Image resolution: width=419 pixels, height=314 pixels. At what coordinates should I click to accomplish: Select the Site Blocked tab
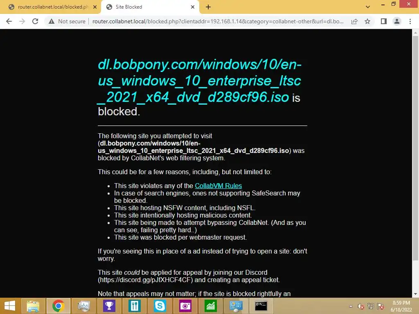pyautogui.click(x=150, y=7)
